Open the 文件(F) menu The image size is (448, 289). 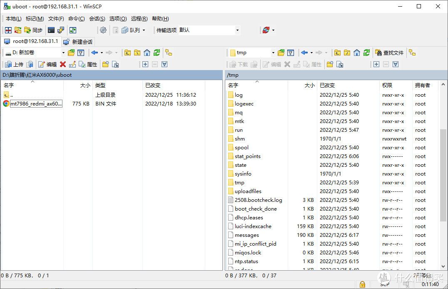click(56, 19)
